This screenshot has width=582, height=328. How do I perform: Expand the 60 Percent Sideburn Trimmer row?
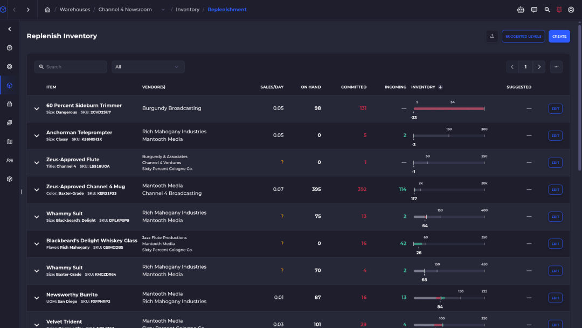click(x=37, y=109)
